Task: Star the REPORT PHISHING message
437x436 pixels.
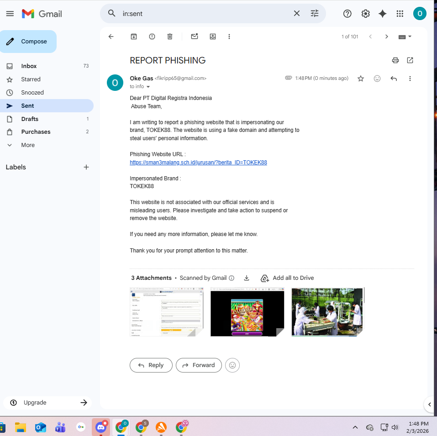Action: click(x=361, y=79)
